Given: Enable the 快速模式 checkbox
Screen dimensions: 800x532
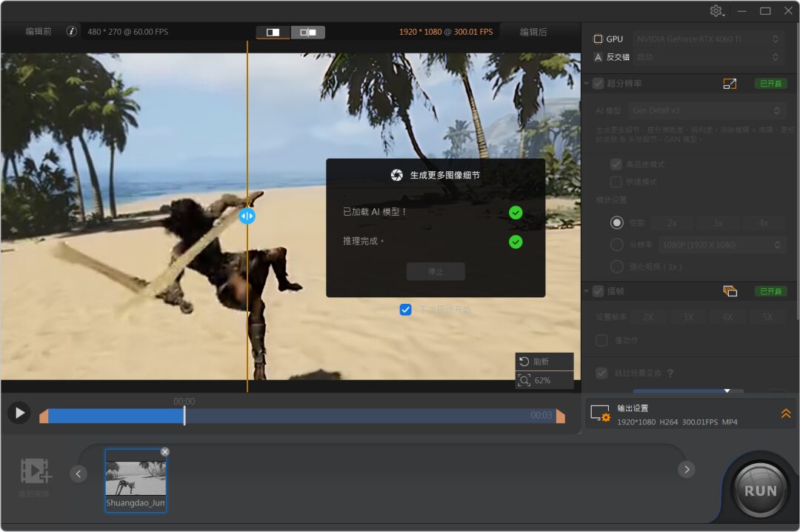Looking at the screenshot, I should [616, 182].
